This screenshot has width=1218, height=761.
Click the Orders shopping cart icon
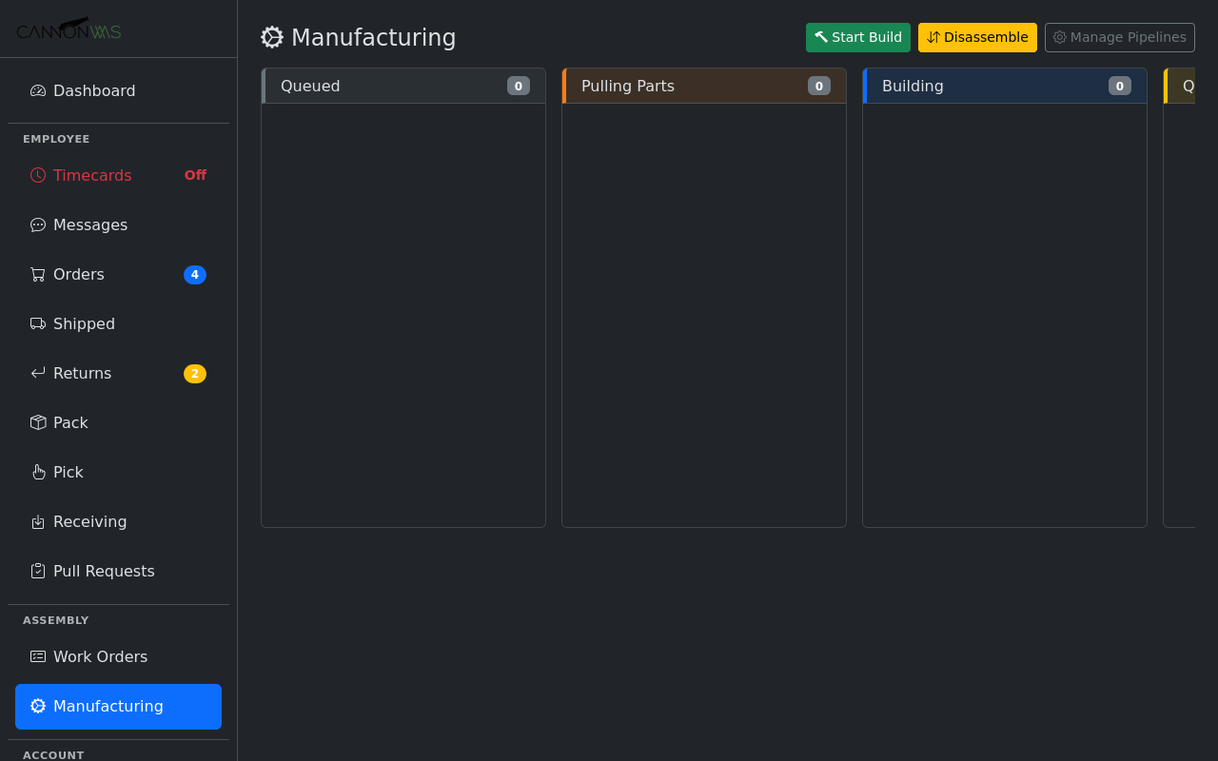pyautogui.click(x=37, y=274)
